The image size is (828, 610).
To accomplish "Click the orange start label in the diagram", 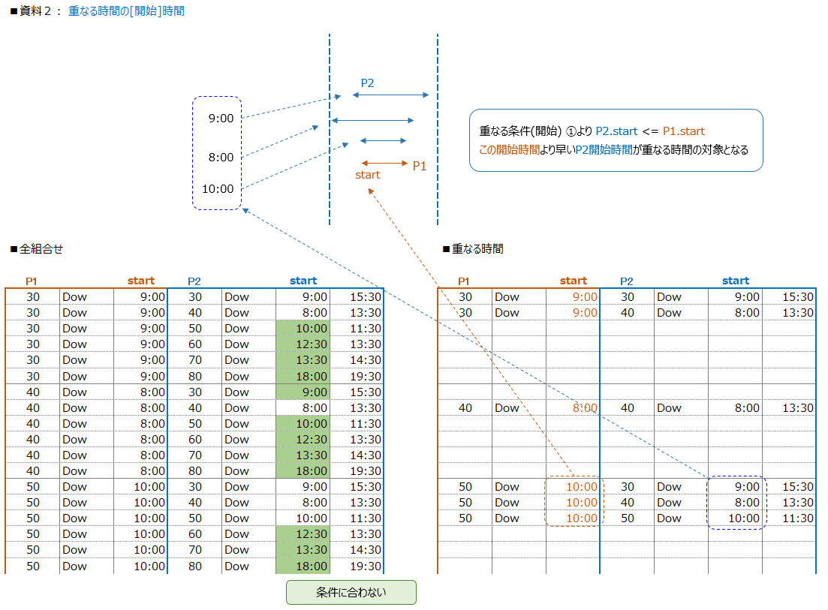I will 368,175.
